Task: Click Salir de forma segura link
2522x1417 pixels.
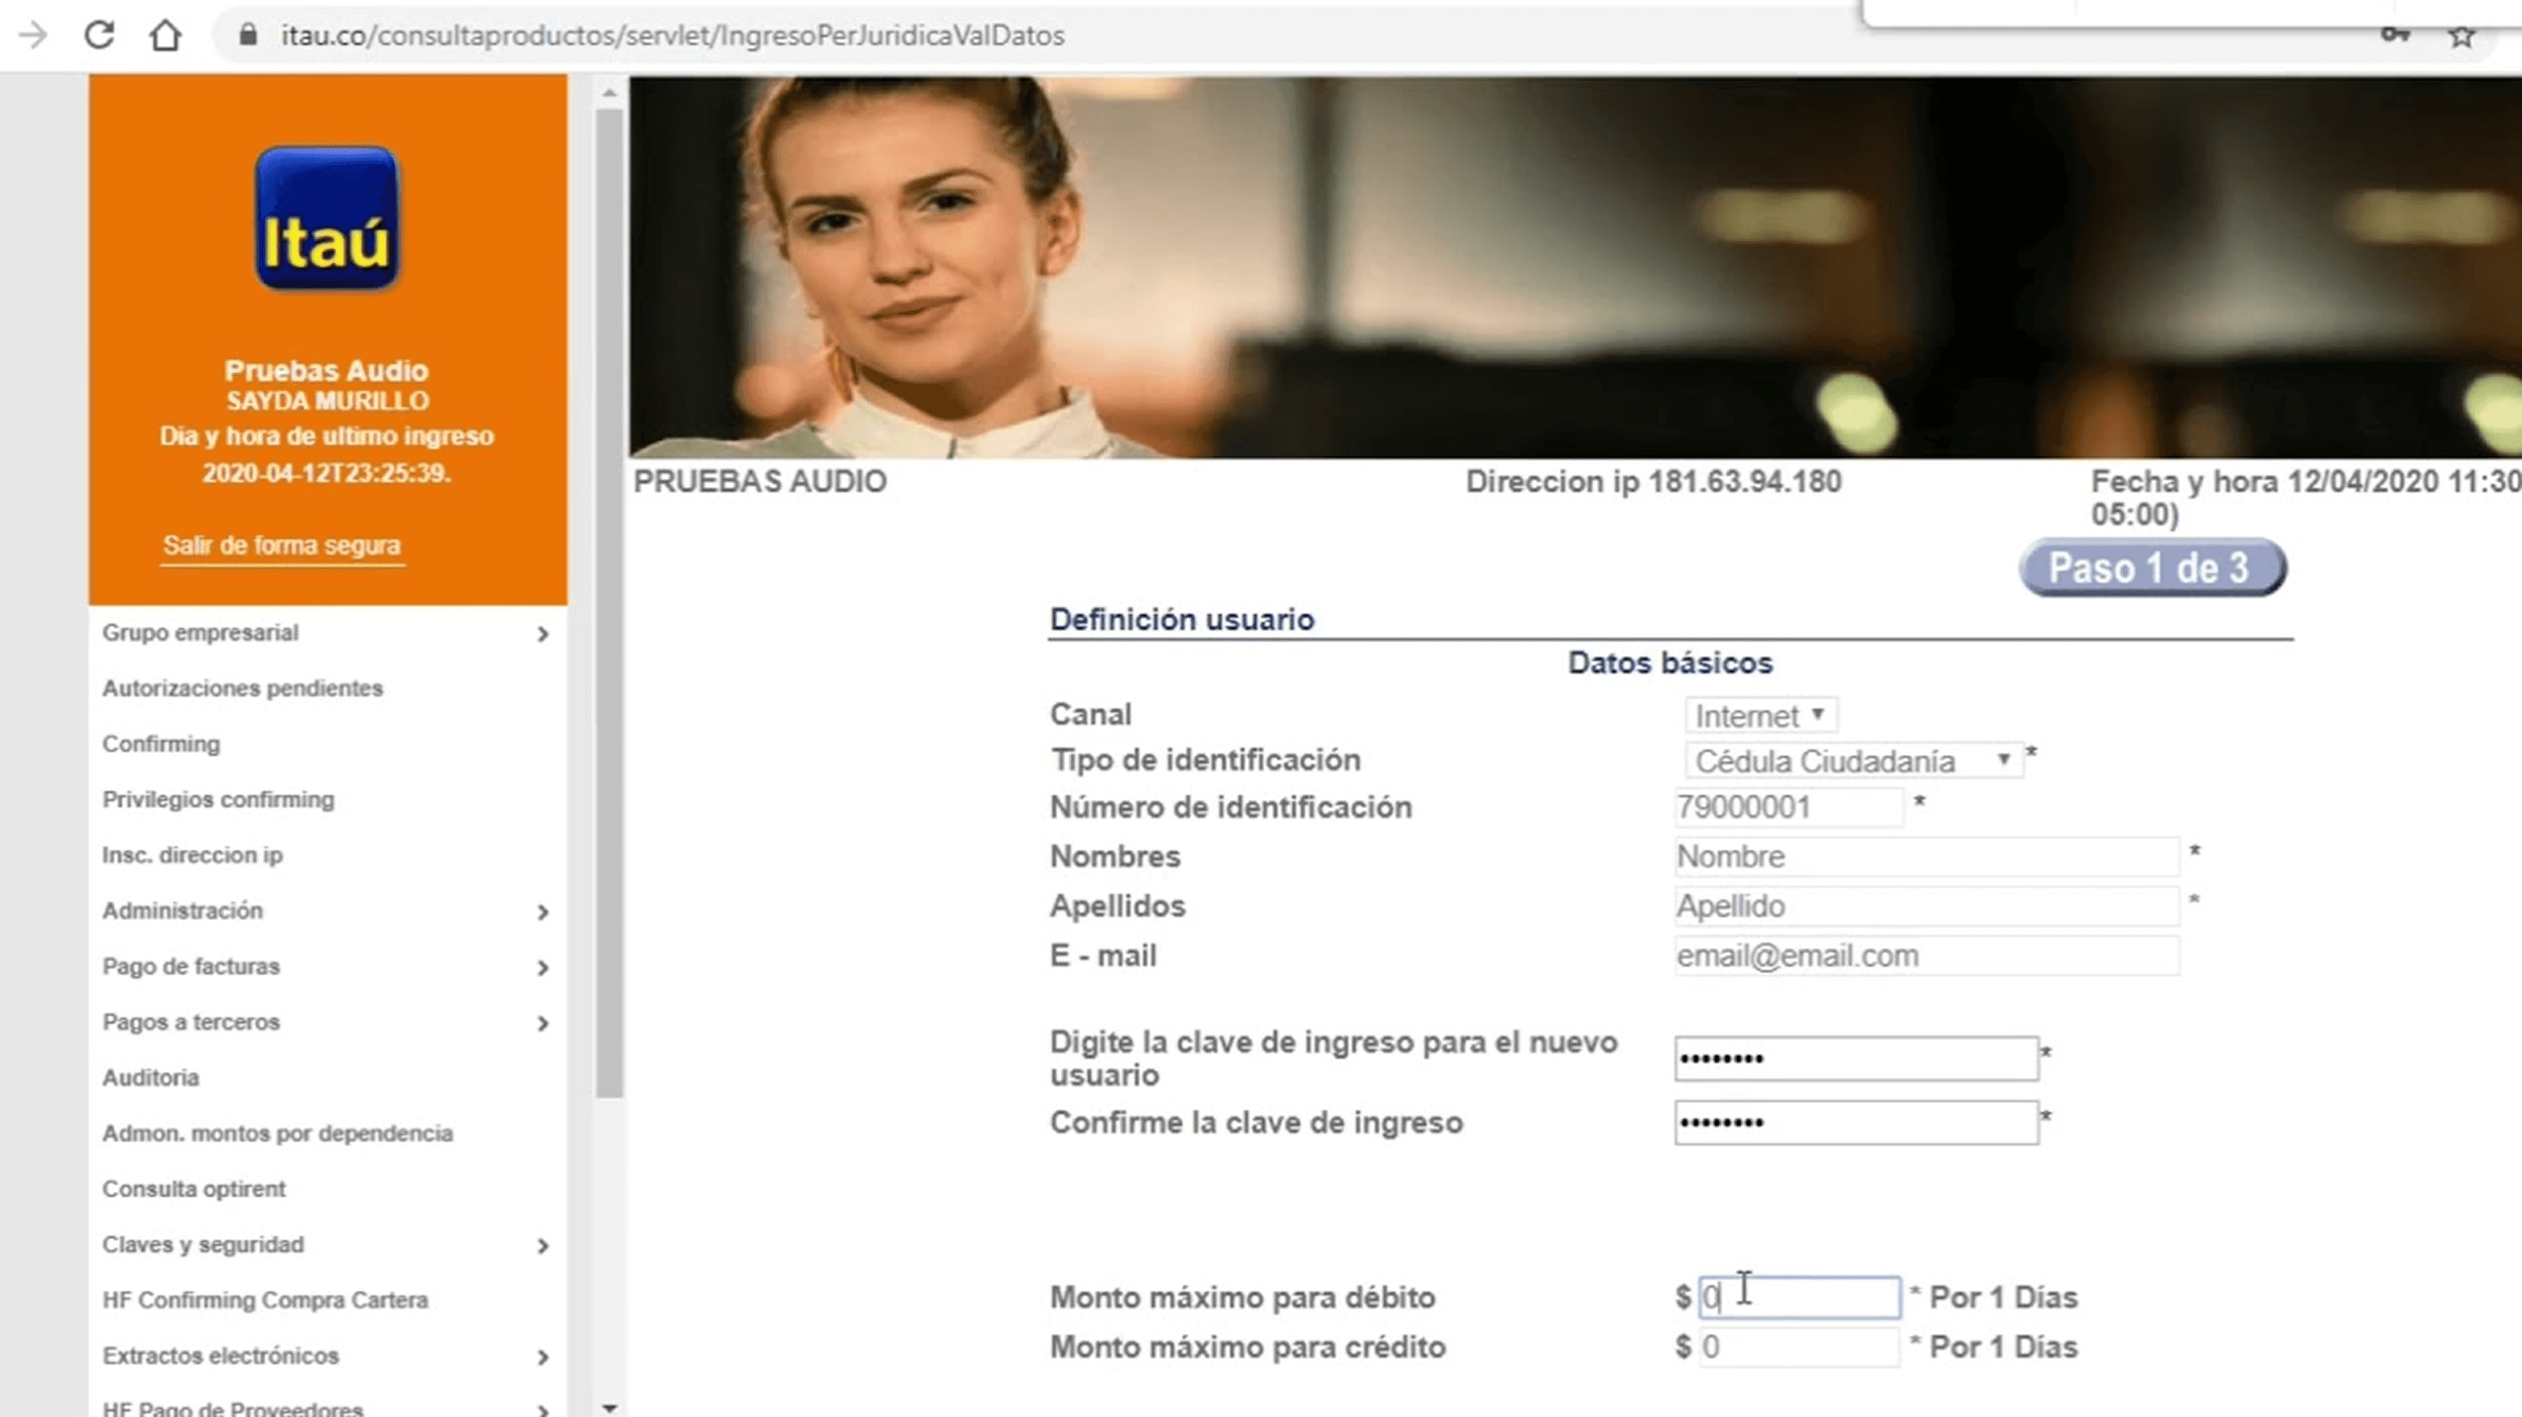Action: (x=282, y=545)
